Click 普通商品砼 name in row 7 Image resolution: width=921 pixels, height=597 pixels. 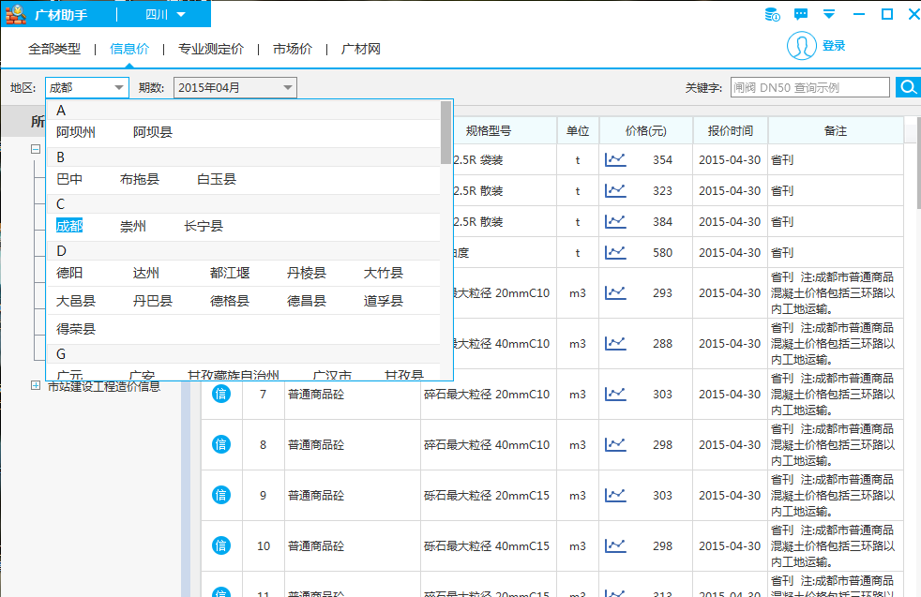316,394
